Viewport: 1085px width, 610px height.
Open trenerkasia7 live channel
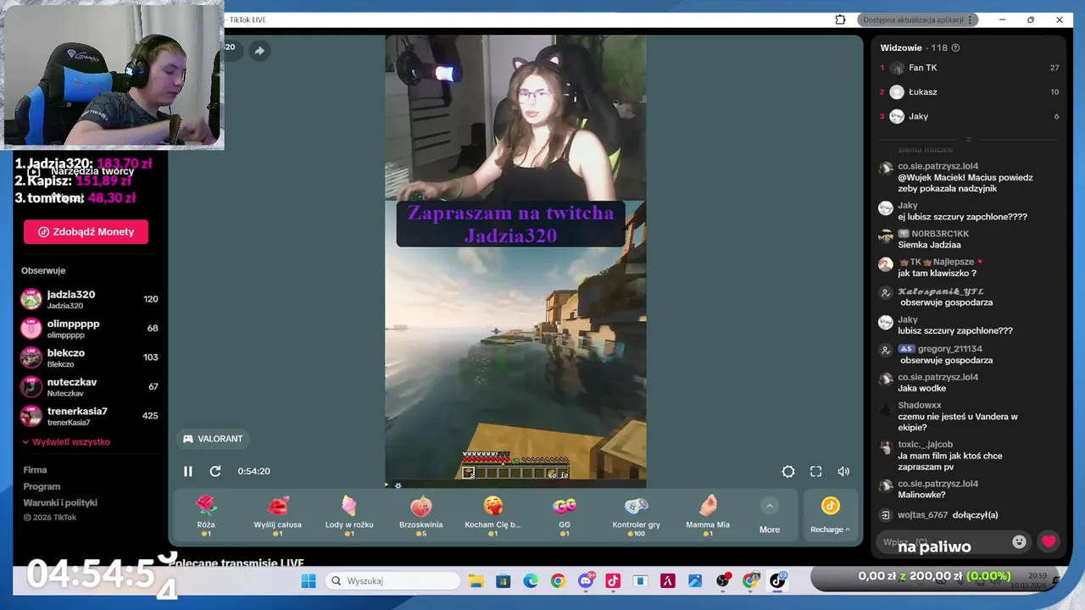[x=90, y=415]
